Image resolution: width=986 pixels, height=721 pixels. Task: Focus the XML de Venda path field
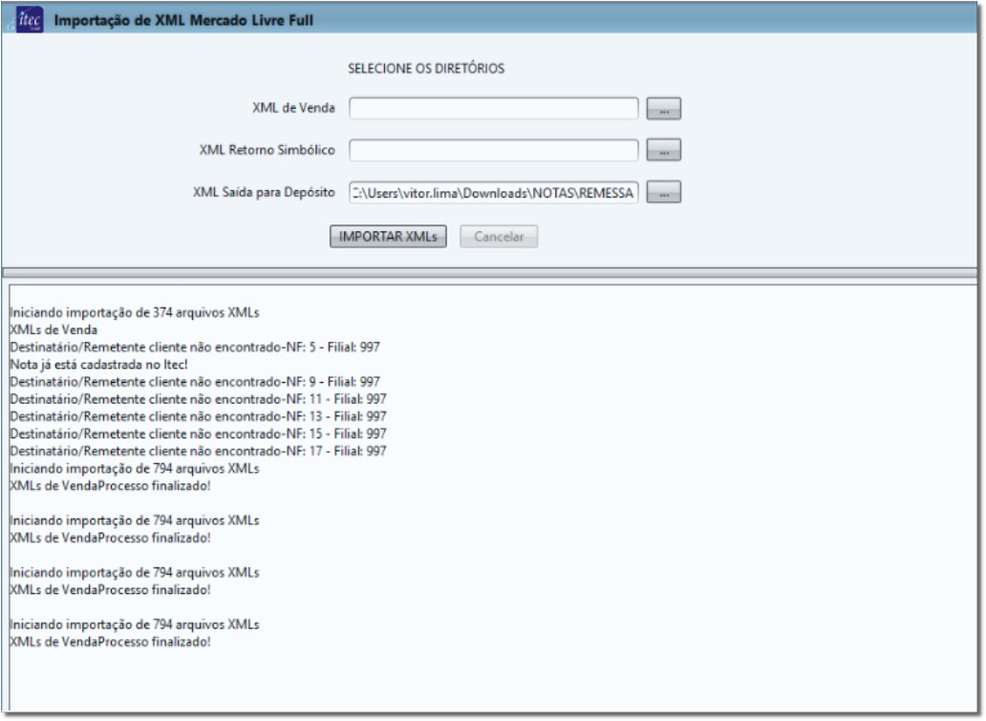pyautogui.click(x=494, y=108)
